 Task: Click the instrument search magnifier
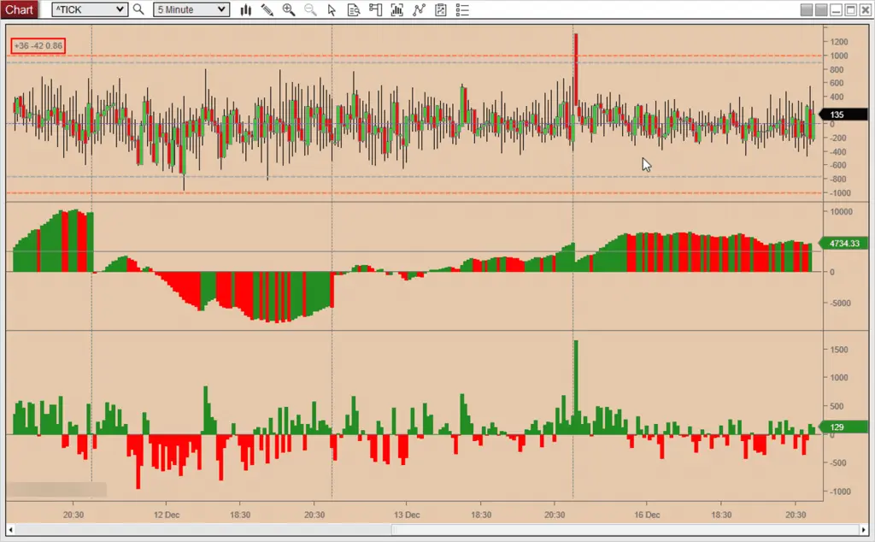click(138, 10)
